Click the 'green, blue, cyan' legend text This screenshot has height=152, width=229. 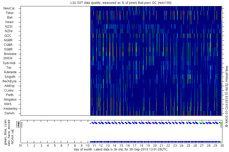pyautogui.click(x=6, y=132)
